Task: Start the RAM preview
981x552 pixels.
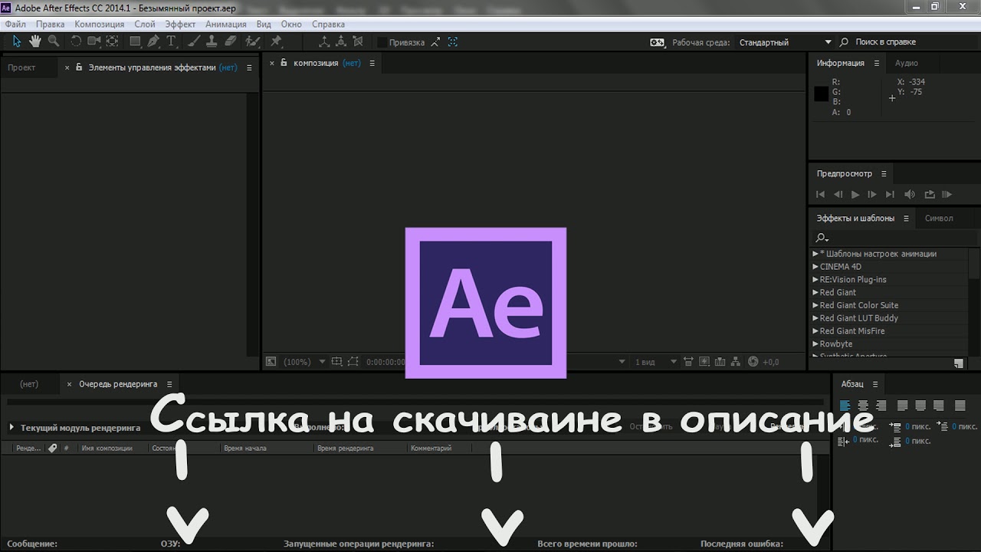Action: [x=947, y=195]
